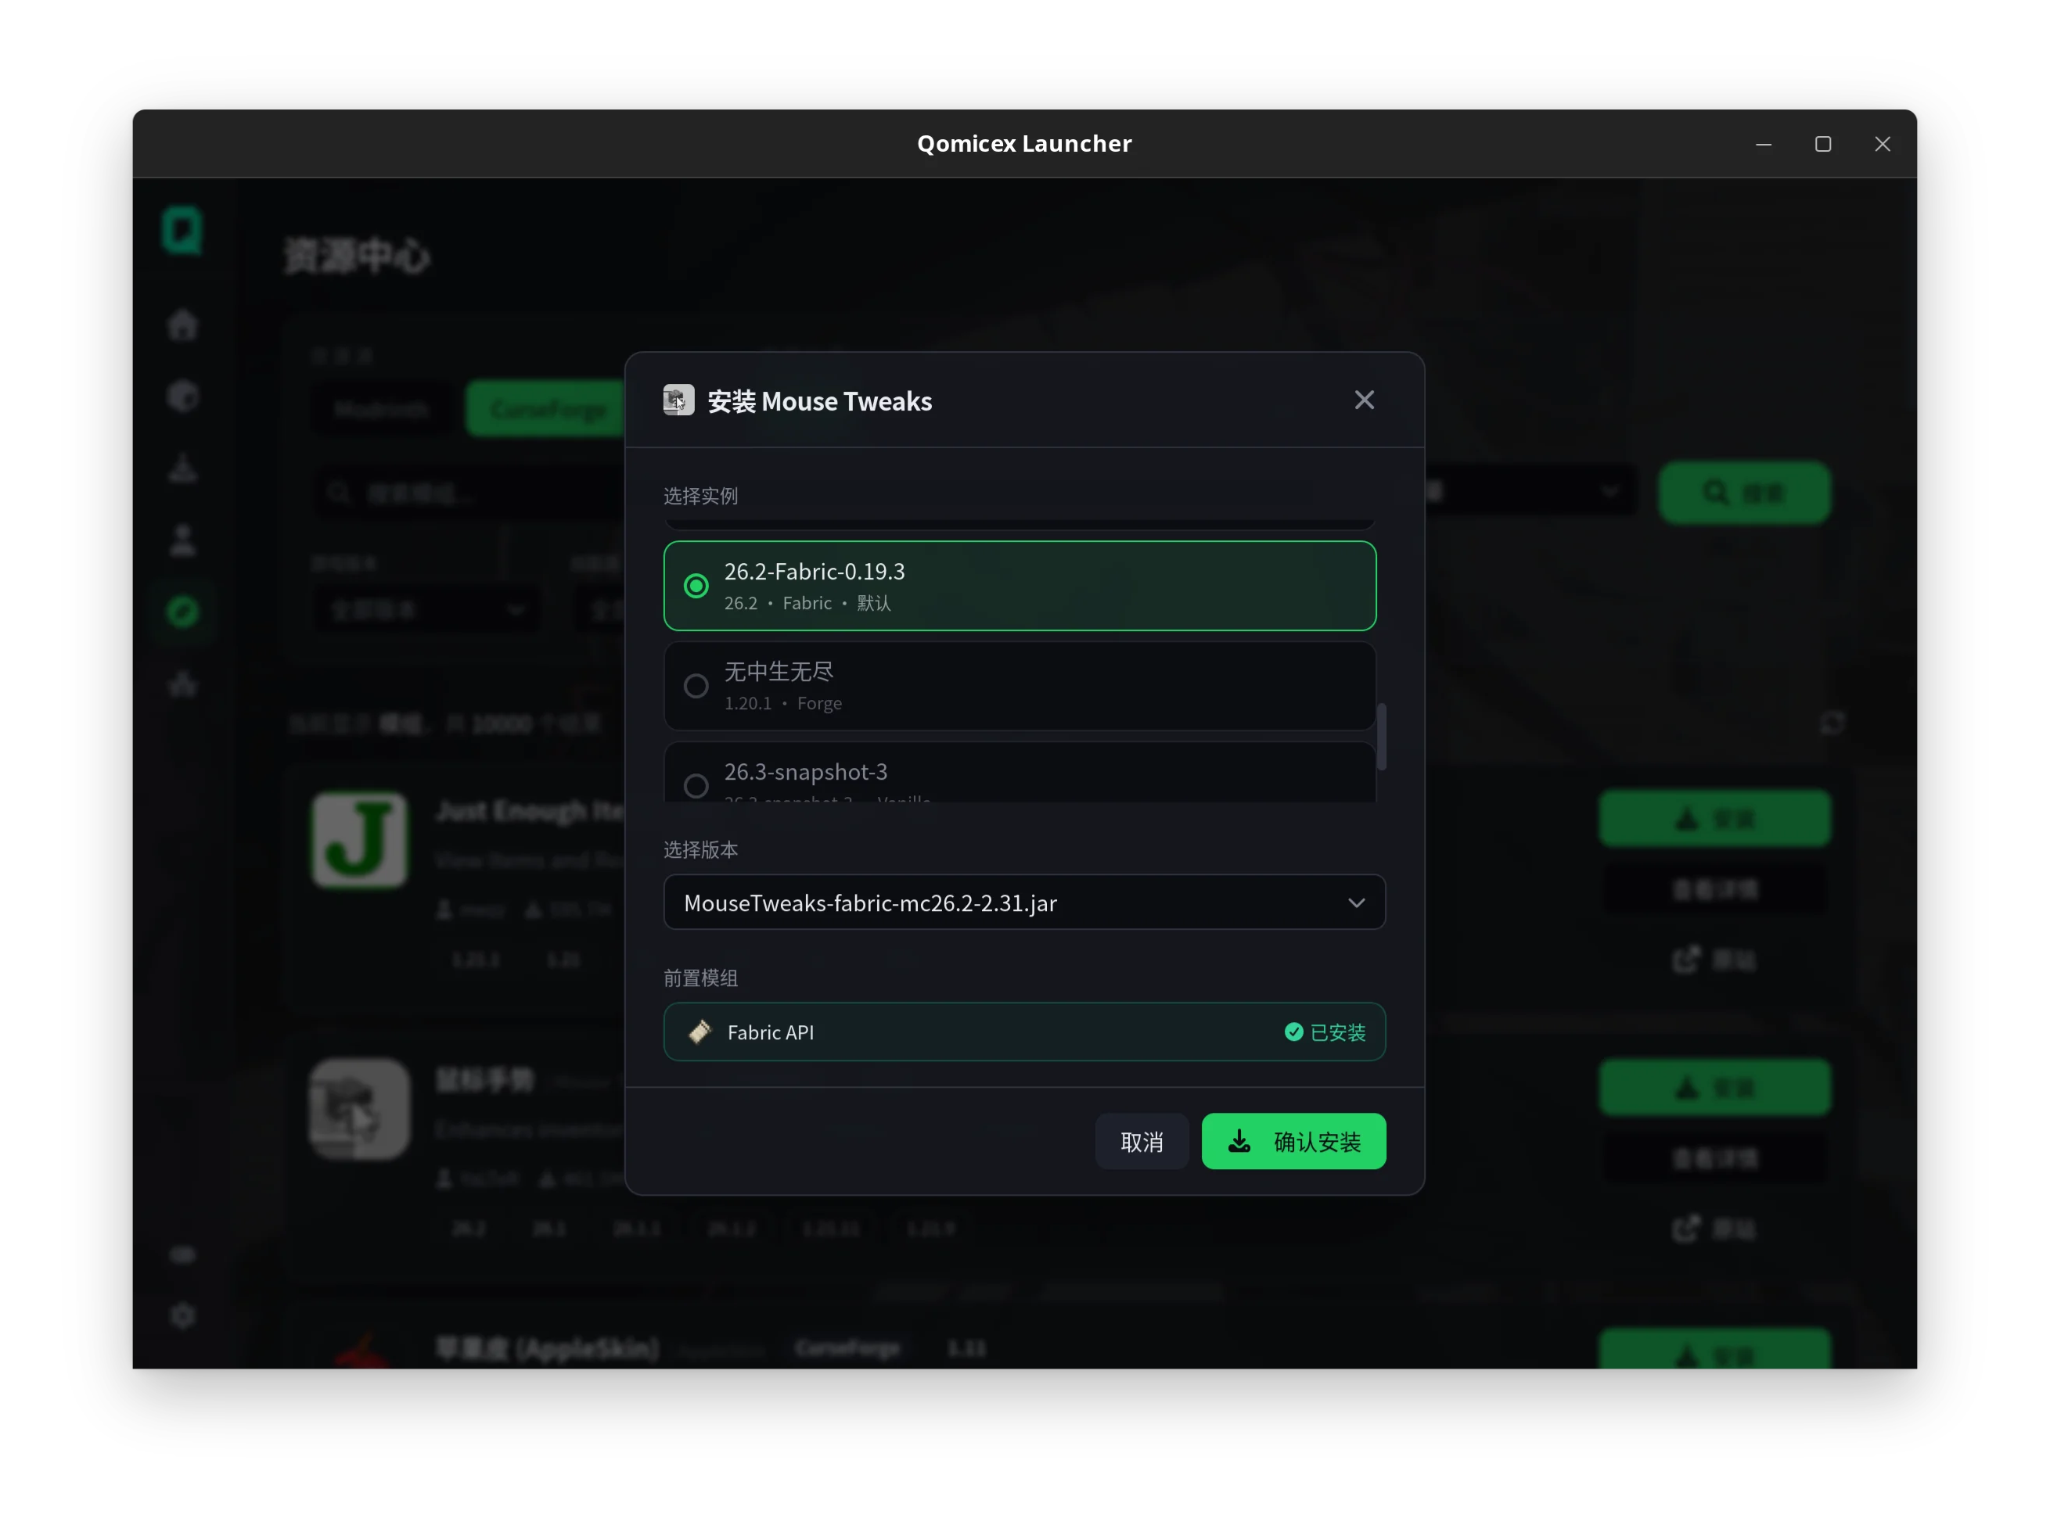This screenshot has height=1525, width=2050.
Task: Click the Just Enough Items mod thumbnail
Action: coord(359,839)
